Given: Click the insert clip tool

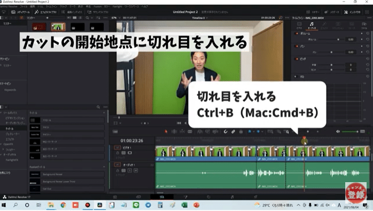Looking at the screenshot, I should click(200, 131).
